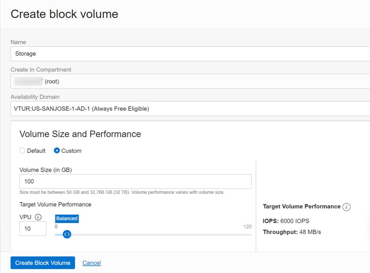Screen dimensions: 370x273
Task: Click the IOPS value 6000 IOPS
Action: 295,221
